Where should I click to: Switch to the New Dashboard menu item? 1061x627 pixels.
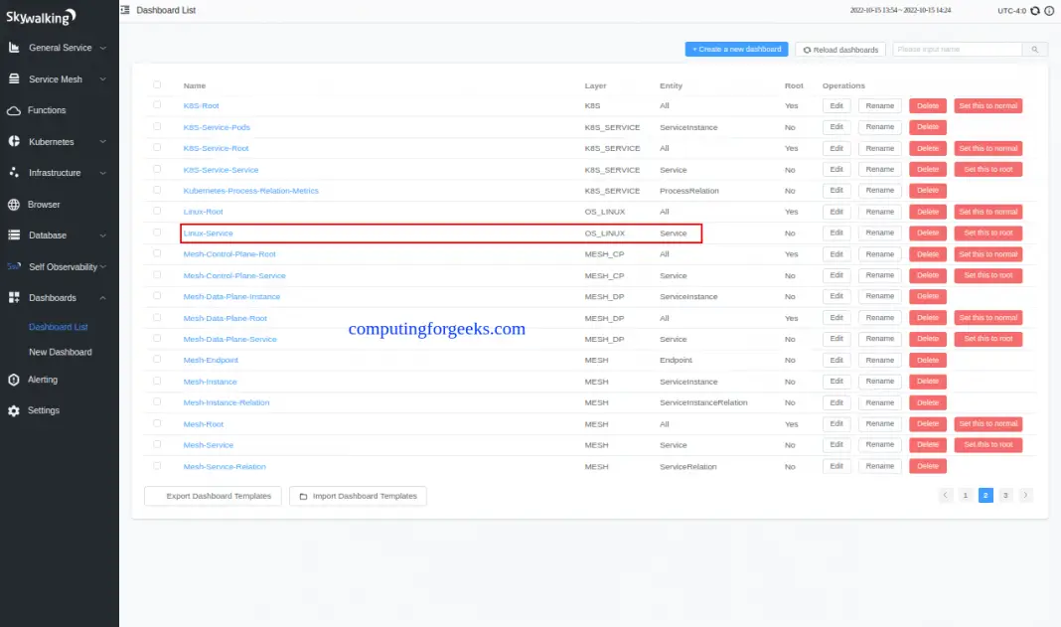tap(60, 352)
